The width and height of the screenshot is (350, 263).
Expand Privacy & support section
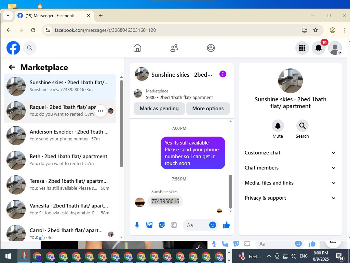tap(290, 198)
